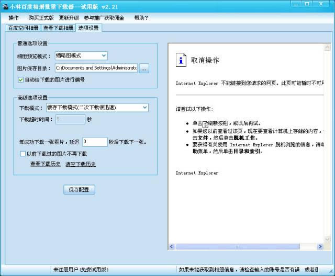Click the 下载超时时间 seconds field

pos(70,119)
